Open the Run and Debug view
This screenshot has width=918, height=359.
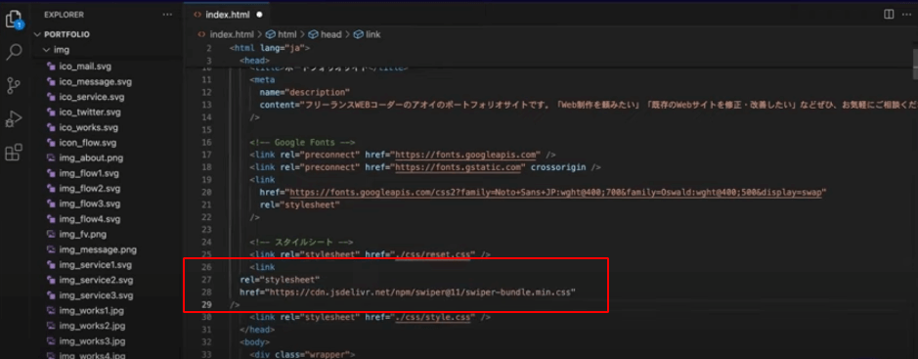(x=13, y=119)
